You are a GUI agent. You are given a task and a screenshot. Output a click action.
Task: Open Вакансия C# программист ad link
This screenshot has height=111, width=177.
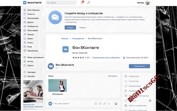point(33,106)
